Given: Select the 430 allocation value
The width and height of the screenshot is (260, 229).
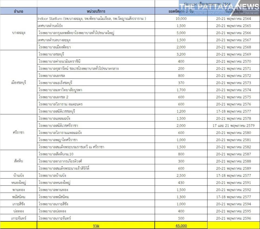Looking at the screenshot, I should (181, 182).
